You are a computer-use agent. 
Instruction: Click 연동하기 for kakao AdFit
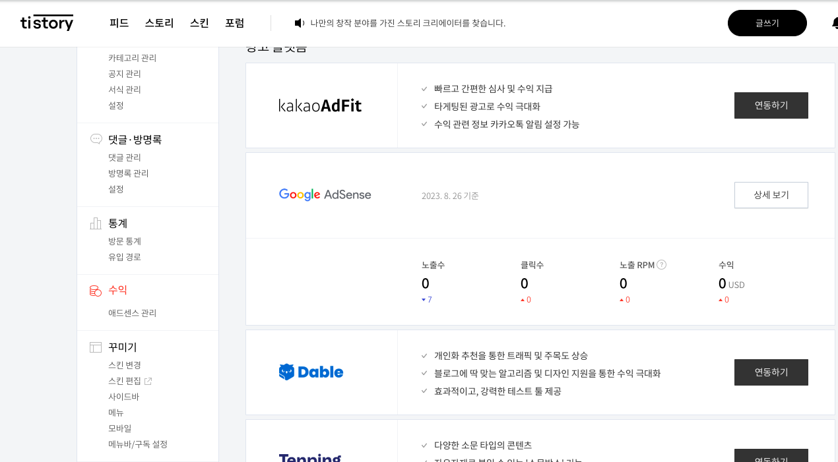tap(771, 105)
